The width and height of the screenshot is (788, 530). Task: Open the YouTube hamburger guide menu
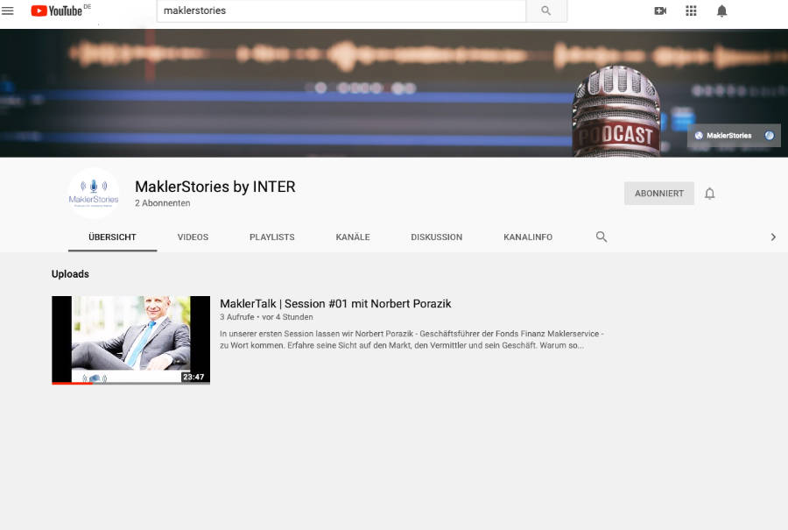[8, 11]
